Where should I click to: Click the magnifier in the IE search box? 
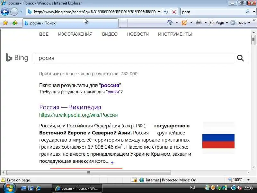tap(247, 12)
